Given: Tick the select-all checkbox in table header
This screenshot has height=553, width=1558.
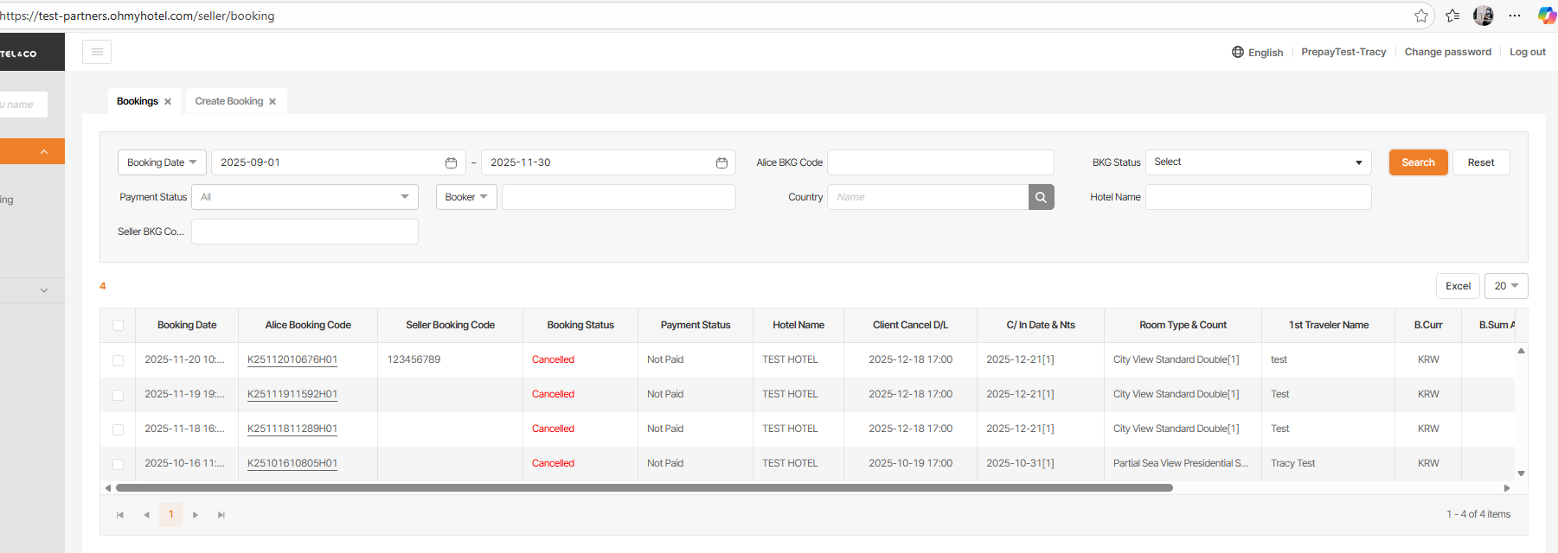Looking at the screenshot, I should 118,326.
